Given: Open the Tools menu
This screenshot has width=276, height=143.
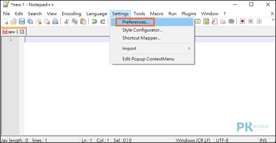Looking at the screenshot, I should click(139, 14).
